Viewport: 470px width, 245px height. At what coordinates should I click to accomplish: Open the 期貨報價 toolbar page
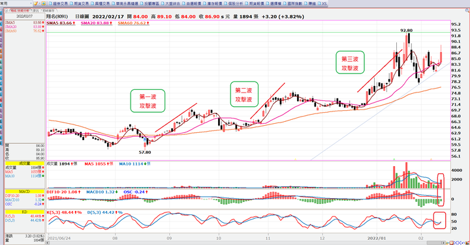coord(254,4)
